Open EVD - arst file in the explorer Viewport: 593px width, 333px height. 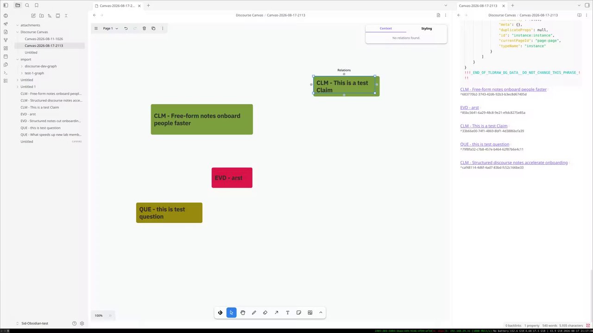click(28, 114)
